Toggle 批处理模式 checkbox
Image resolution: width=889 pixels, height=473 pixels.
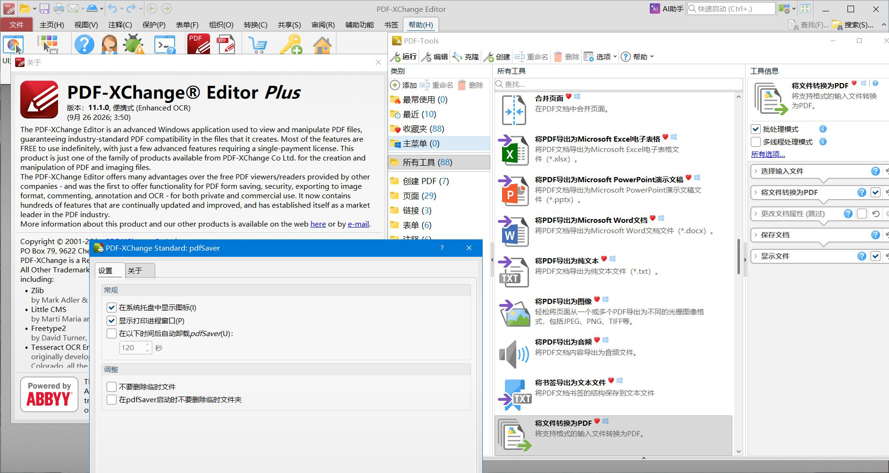756,129
